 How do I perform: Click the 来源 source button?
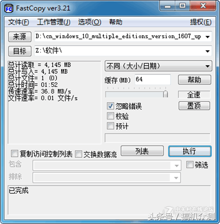pyautogui.click(x=20, y=37)
